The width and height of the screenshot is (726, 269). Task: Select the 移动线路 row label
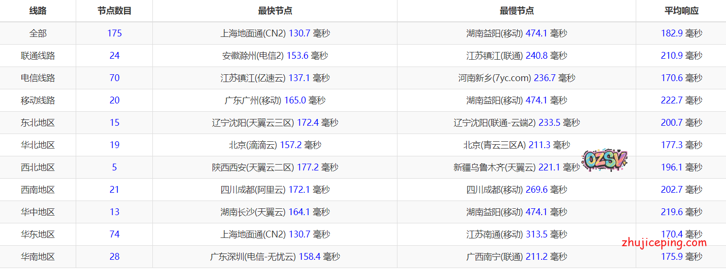point(38,101)
